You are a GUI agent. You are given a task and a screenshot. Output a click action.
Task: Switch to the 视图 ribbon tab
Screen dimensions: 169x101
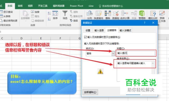(30, 6)
